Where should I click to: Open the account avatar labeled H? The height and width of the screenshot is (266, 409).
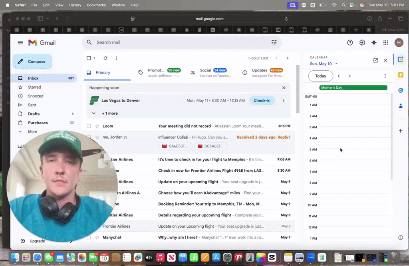399,42
